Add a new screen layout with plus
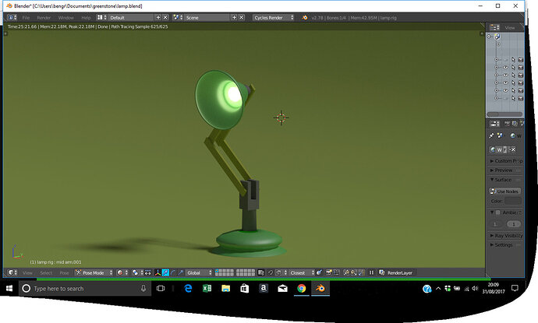Screen dimensions: 538x323 158,17
